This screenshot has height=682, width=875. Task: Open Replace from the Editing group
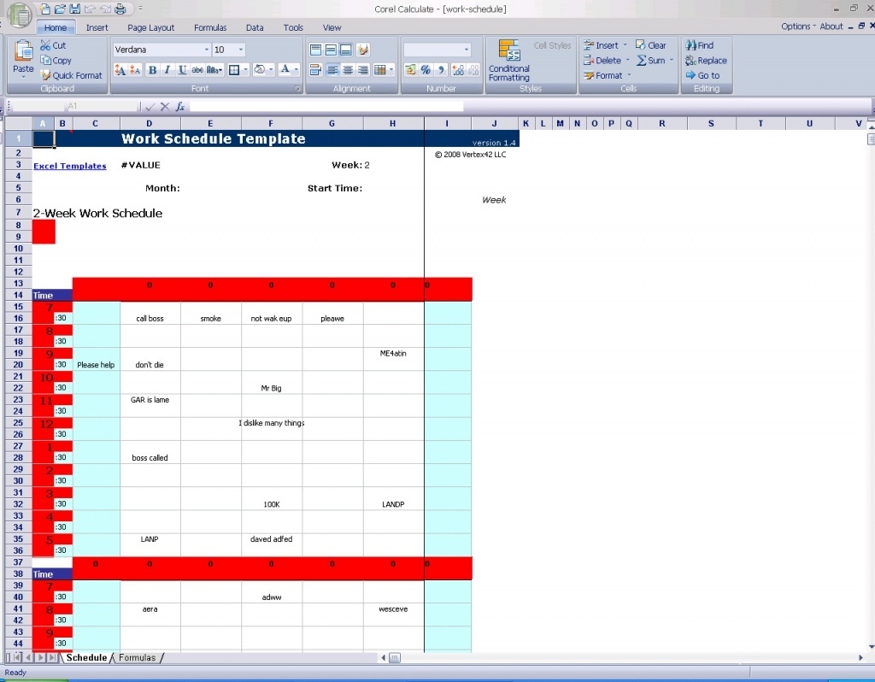[706, 60]
